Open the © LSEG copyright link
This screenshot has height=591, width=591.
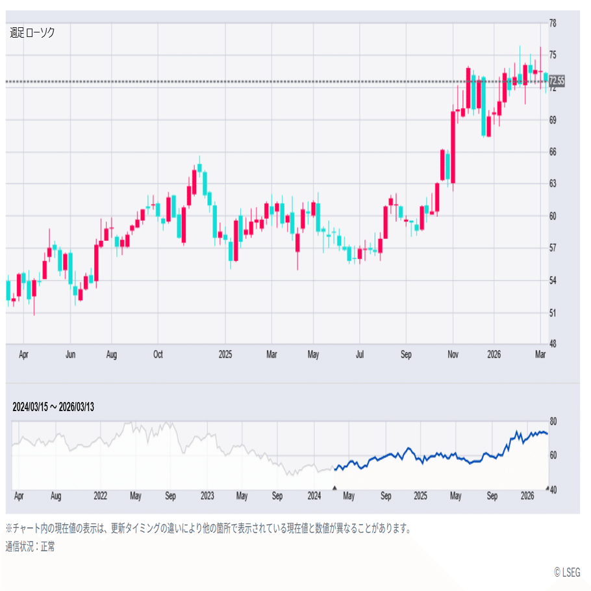[x=567, y=572]
